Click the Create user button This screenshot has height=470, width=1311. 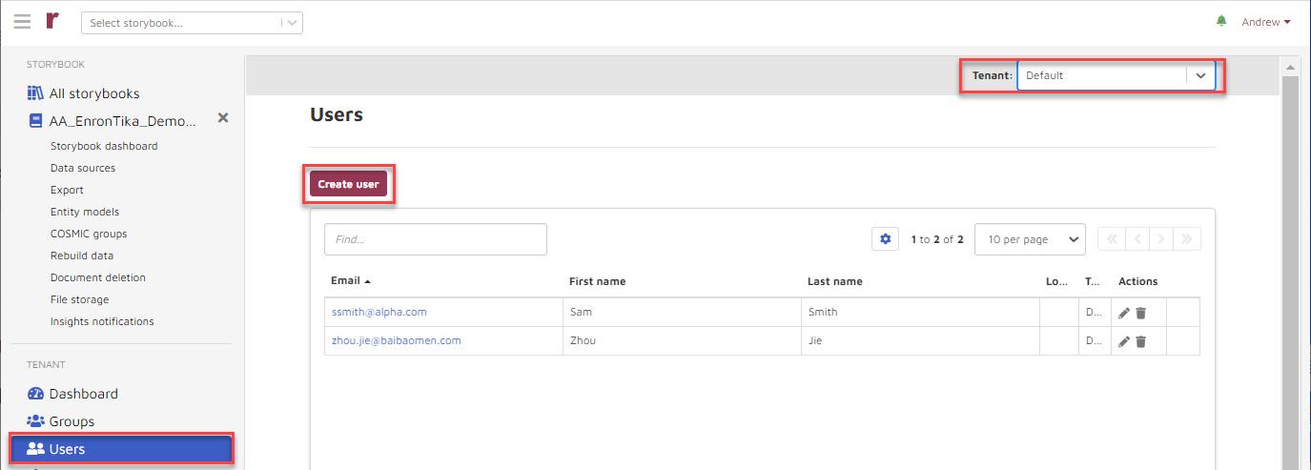click(x=348, y=184)
